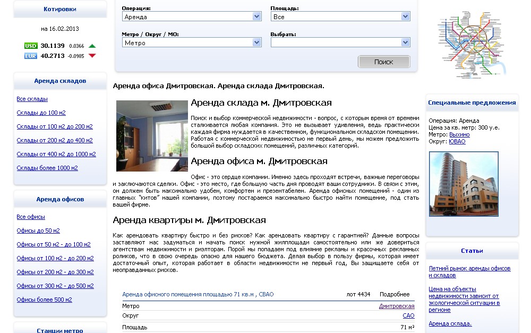This screenshot has height=333, width=531.
Task: Open Офисы от 300 м2 - до 500 м2
Action: (55, 286)
